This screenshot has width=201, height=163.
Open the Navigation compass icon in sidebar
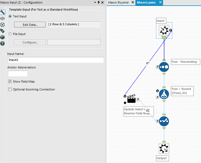tap(2, 25)
